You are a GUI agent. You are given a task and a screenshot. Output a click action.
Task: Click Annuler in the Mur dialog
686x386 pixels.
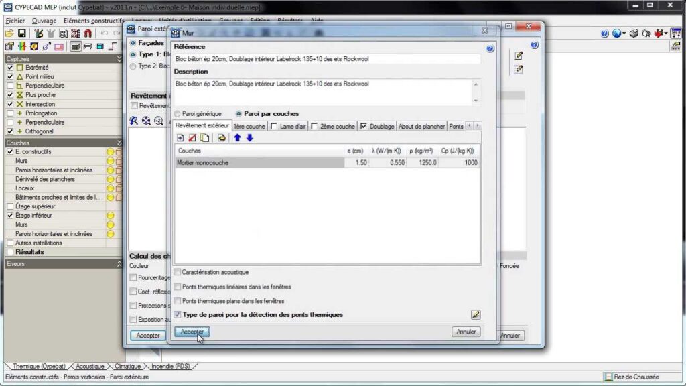[466, 332]
